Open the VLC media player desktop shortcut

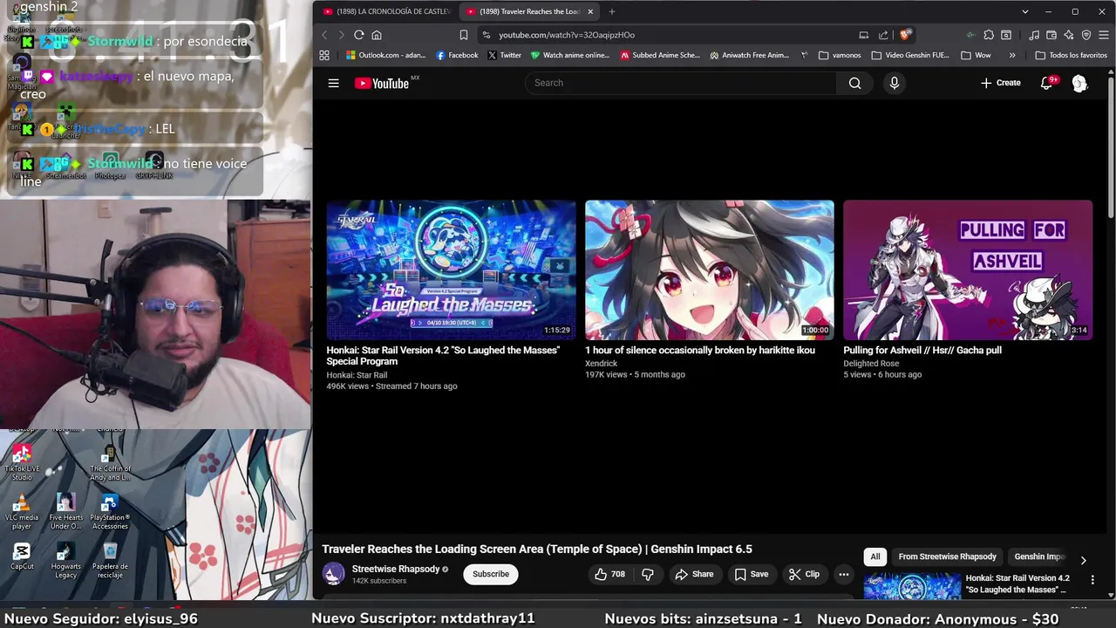coord(22,512)
